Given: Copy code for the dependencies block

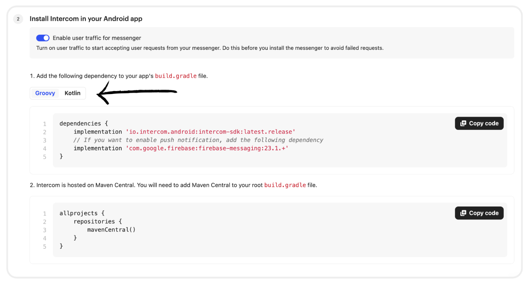Looking at the screenshot, I should coord(479,123).
